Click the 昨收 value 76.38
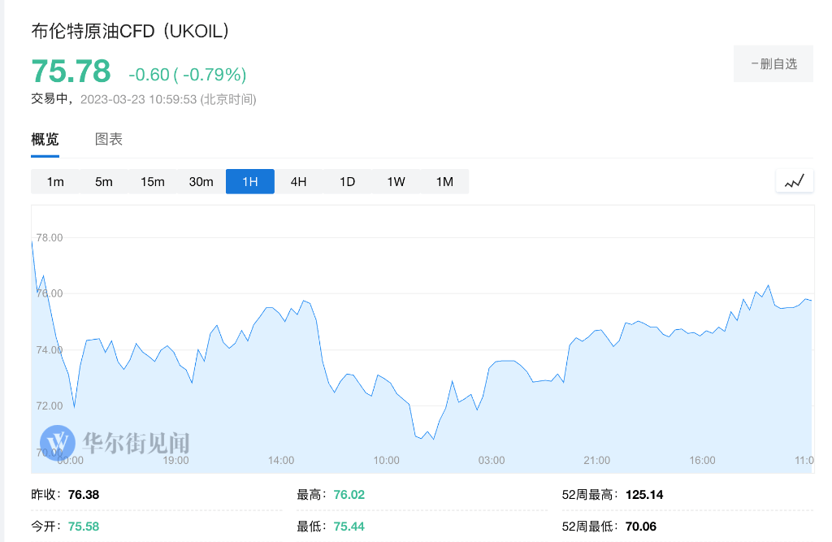 pos(84,495)
